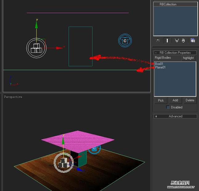Select Plane01 in Rigid Bodies list

coord(160,67)
